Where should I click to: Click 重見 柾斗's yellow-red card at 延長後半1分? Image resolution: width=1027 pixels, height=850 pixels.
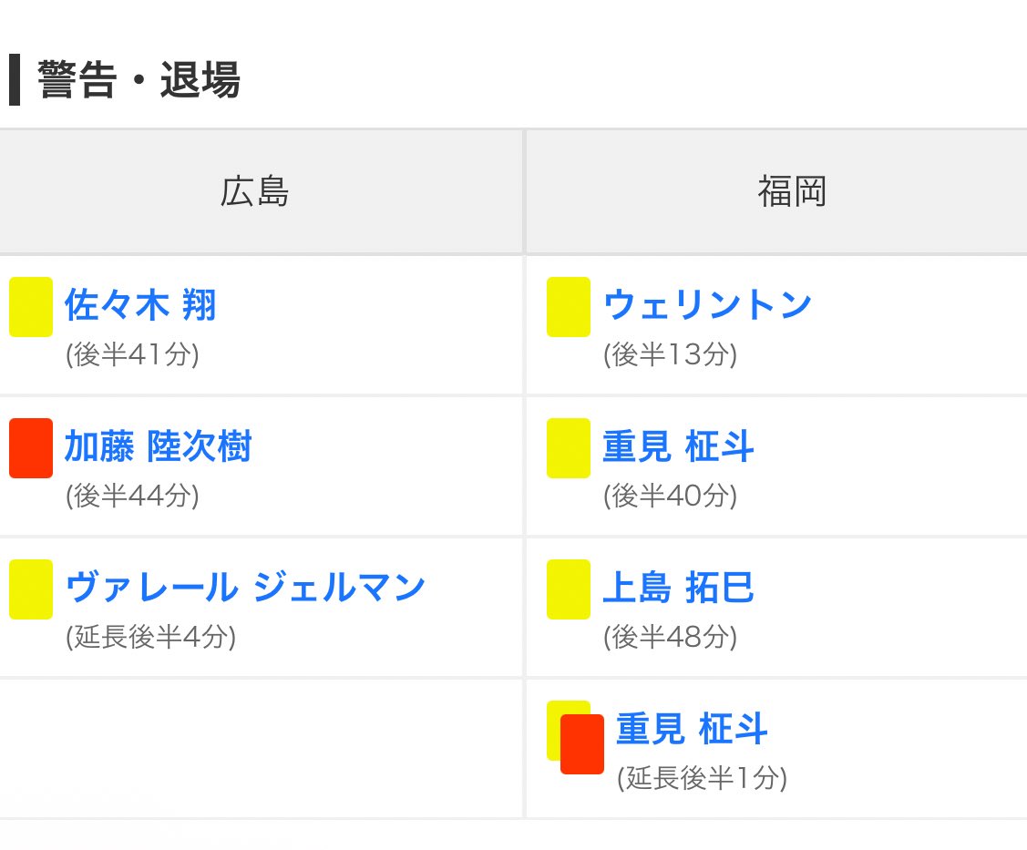coord(580,742)
